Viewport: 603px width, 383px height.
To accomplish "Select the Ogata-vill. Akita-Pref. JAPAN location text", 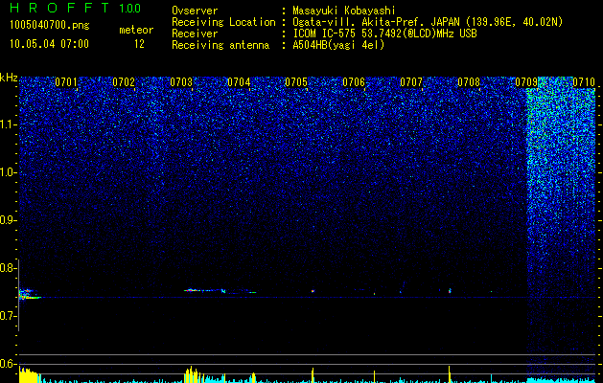I will tap(428, 23).
